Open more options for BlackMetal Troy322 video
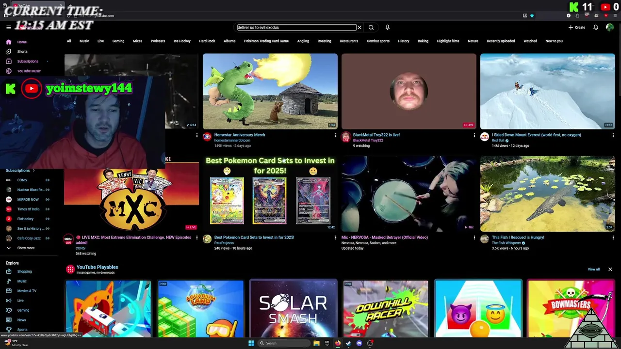Image resolution: width=621 pixels, height=349 pixels. pos(474,136)
